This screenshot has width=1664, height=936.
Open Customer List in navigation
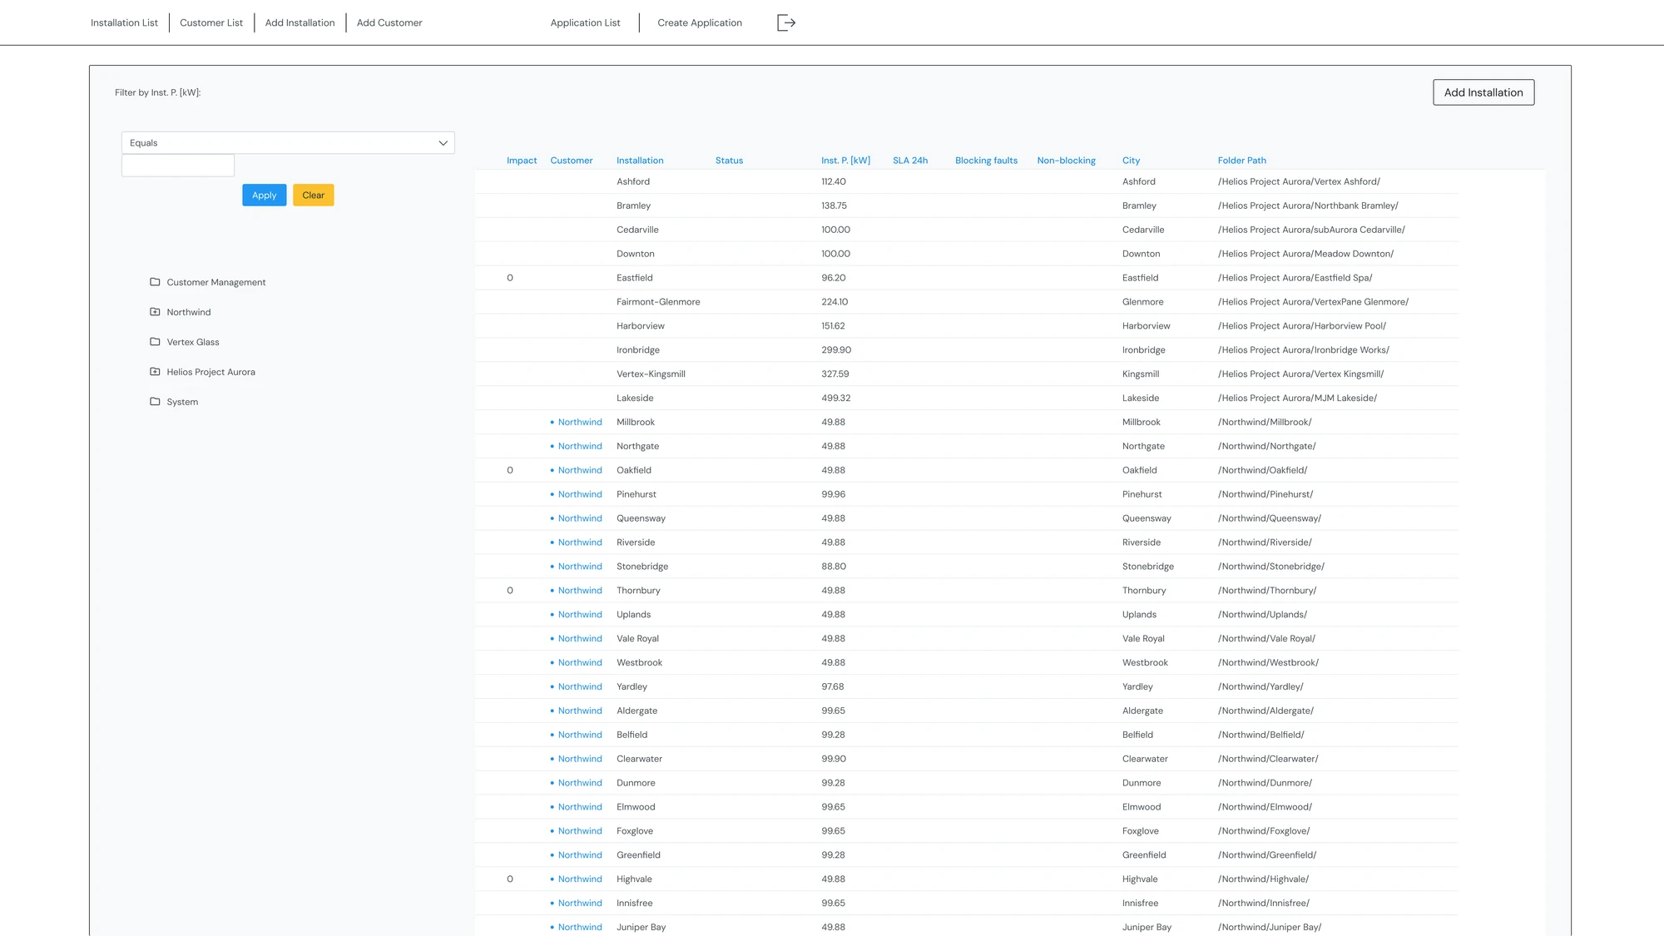pyautogui.click(x=211, y=22)
